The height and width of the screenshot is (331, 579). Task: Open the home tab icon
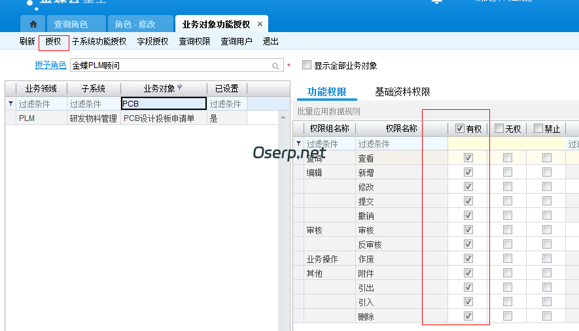click(33, 24)
